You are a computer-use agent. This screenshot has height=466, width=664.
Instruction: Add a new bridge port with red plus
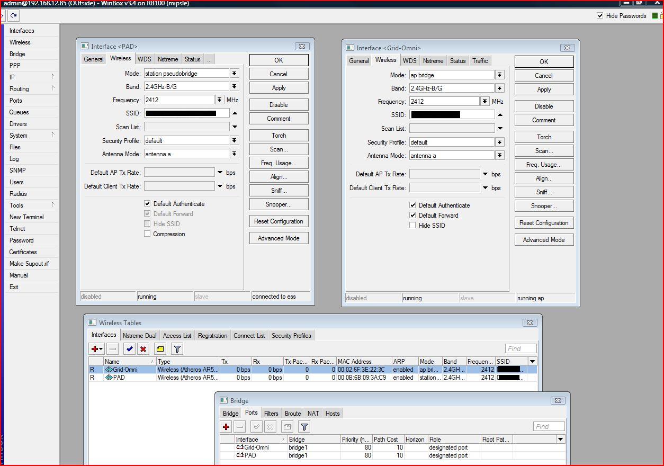226,427
